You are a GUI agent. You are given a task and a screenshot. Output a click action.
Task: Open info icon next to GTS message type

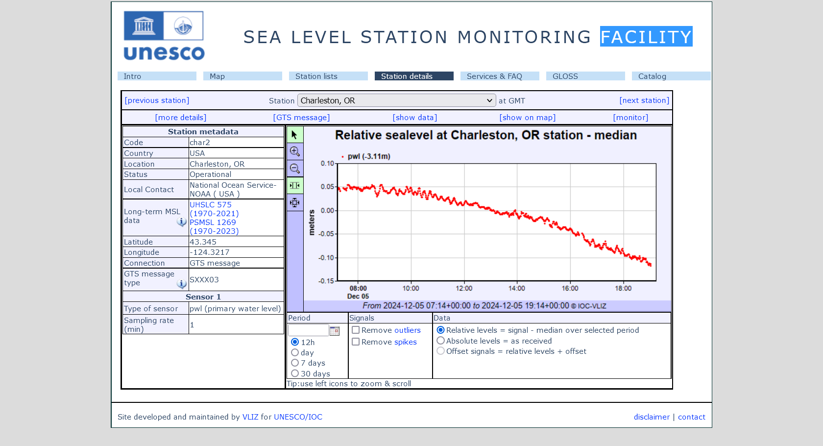coord(181,284)
